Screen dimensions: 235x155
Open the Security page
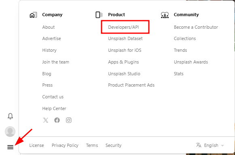(113, 145)
